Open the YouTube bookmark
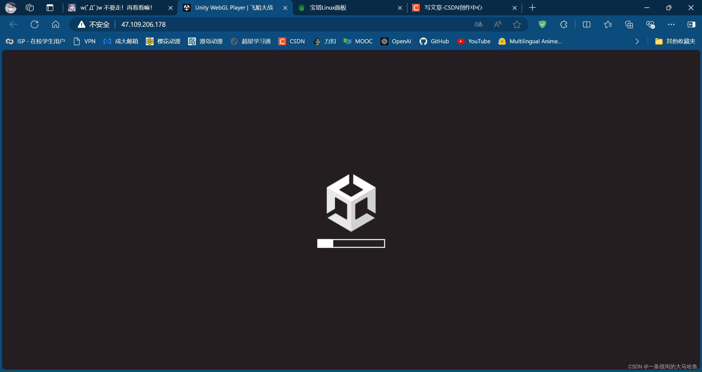 point(474,41)
